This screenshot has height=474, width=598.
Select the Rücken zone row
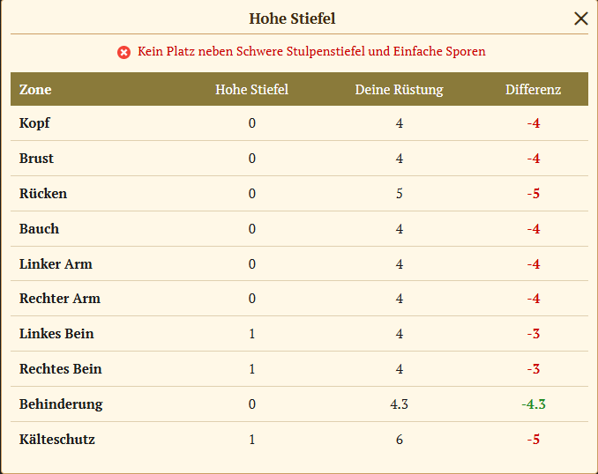43,194
